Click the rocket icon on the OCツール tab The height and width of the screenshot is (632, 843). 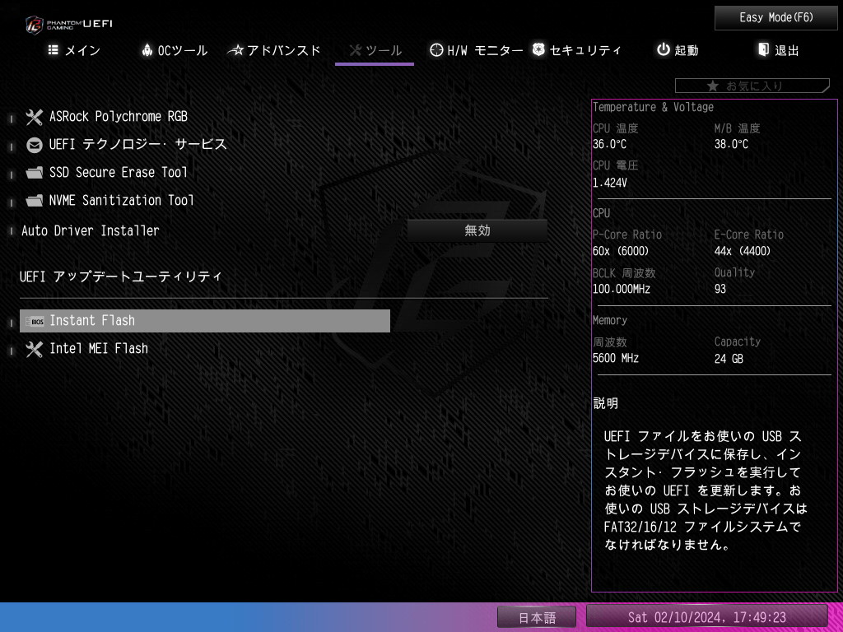(x=147, y=50)
